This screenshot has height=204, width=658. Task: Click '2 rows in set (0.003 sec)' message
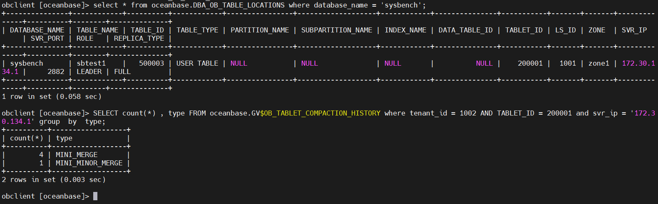pyautogui.click(x=54, y=179)
